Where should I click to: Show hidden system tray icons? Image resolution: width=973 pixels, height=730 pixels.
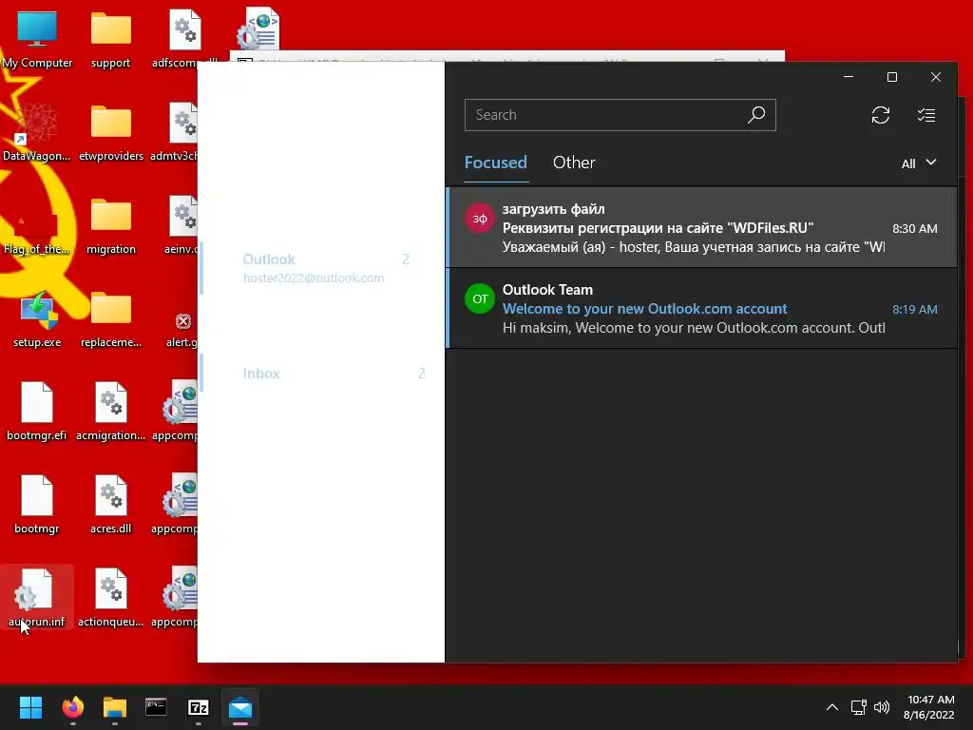tap(832, 707)
